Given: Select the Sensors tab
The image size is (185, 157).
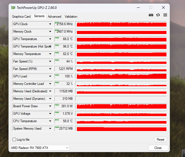Looking at the screenshot, I should [x=39, y=16].
